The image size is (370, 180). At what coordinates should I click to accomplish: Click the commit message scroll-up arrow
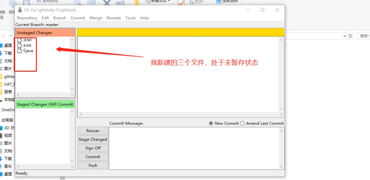point(281,130)
